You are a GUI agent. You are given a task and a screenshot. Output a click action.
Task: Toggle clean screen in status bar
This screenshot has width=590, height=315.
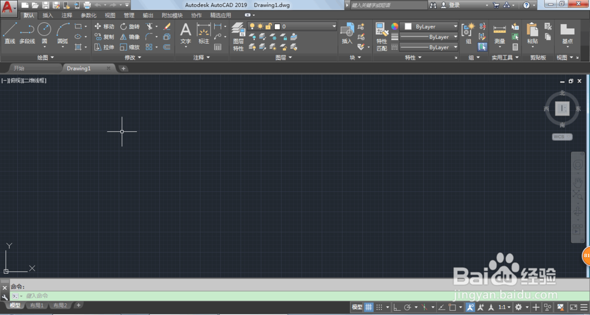(573, 307)
